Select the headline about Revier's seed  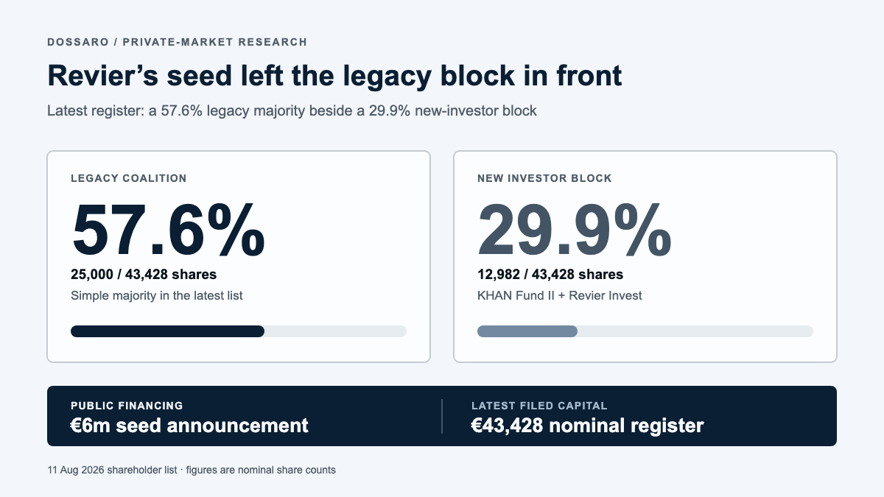tap(334, 77)
